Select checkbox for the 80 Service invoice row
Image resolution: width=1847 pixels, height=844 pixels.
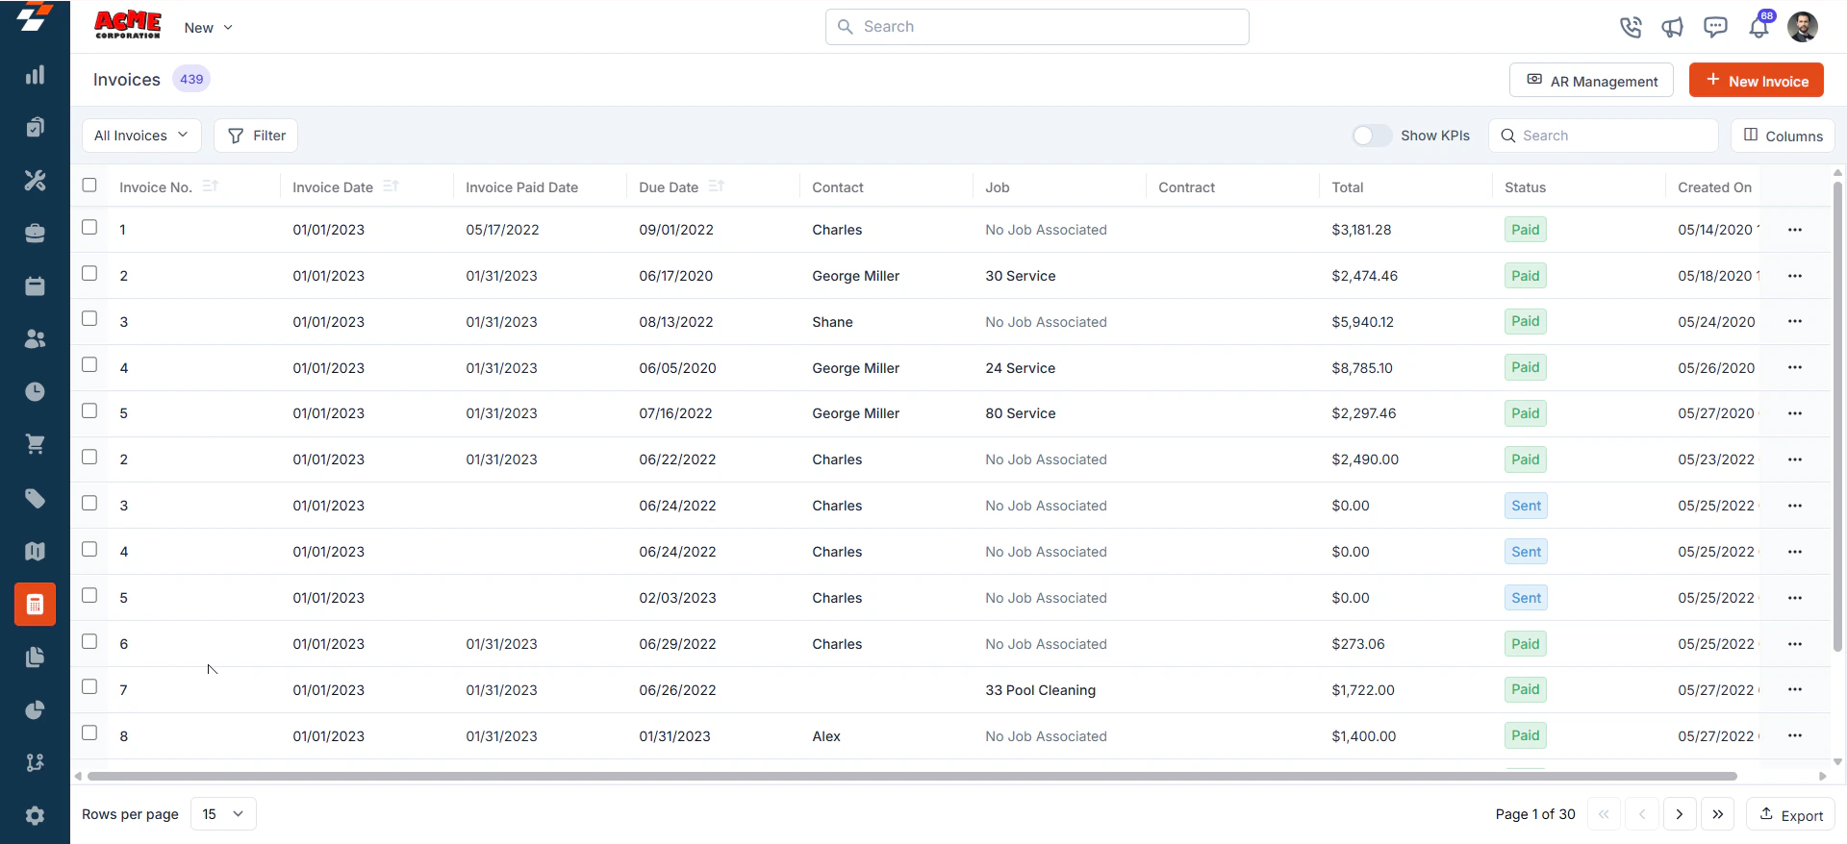(x=89, y=411)
